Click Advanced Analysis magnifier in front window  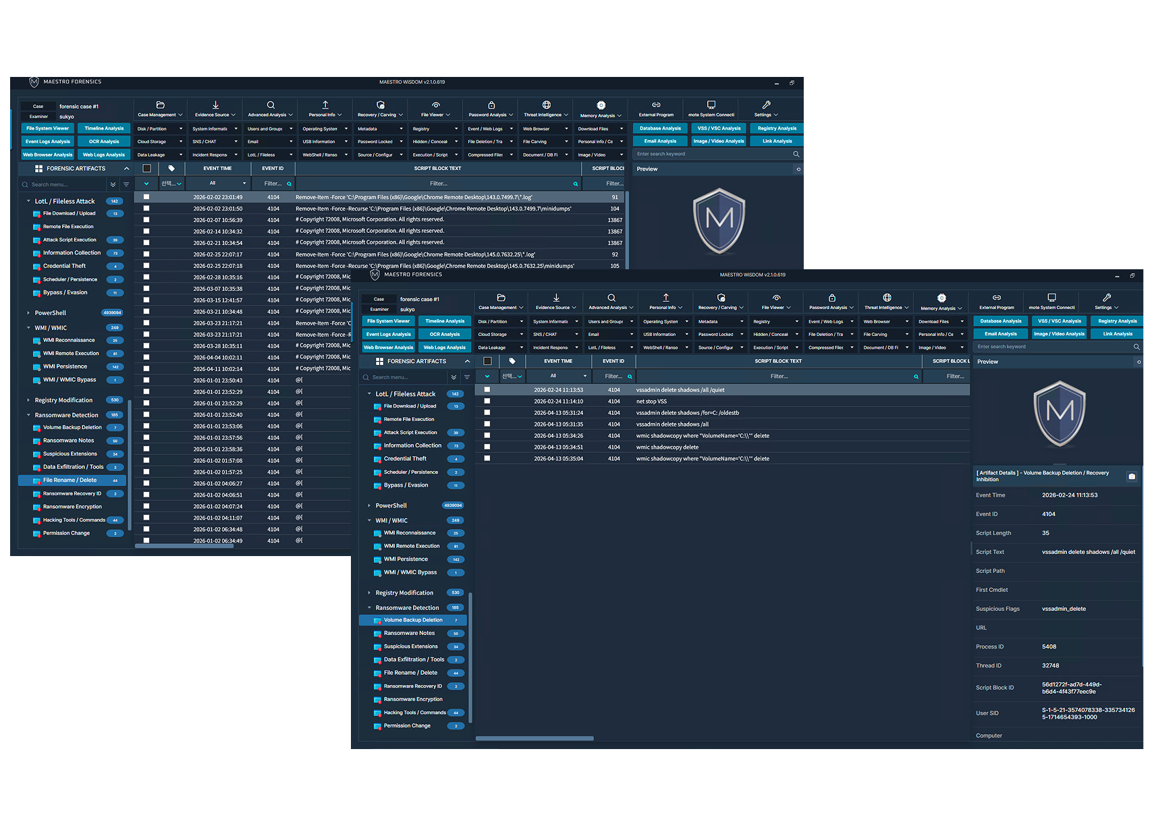coord(611,298)
